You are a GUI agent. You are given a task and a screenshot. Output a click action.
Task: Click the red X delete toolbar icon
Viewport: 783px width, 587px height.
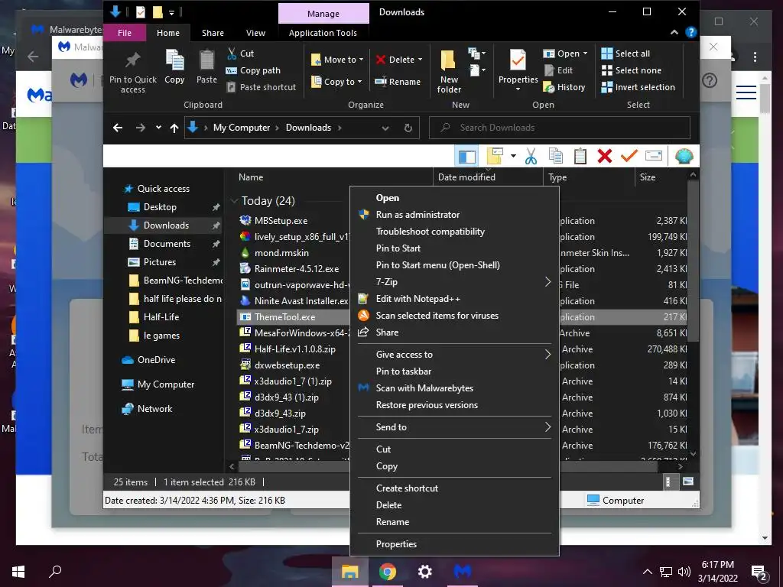[605, 156]
